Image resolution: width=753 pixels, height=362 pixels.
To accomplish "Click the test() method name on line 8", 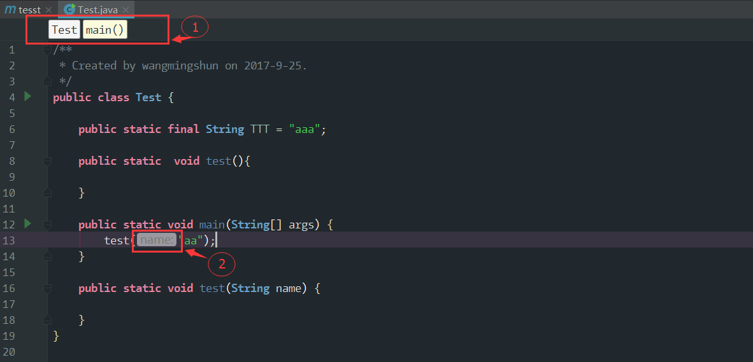I will coord(219,161).
